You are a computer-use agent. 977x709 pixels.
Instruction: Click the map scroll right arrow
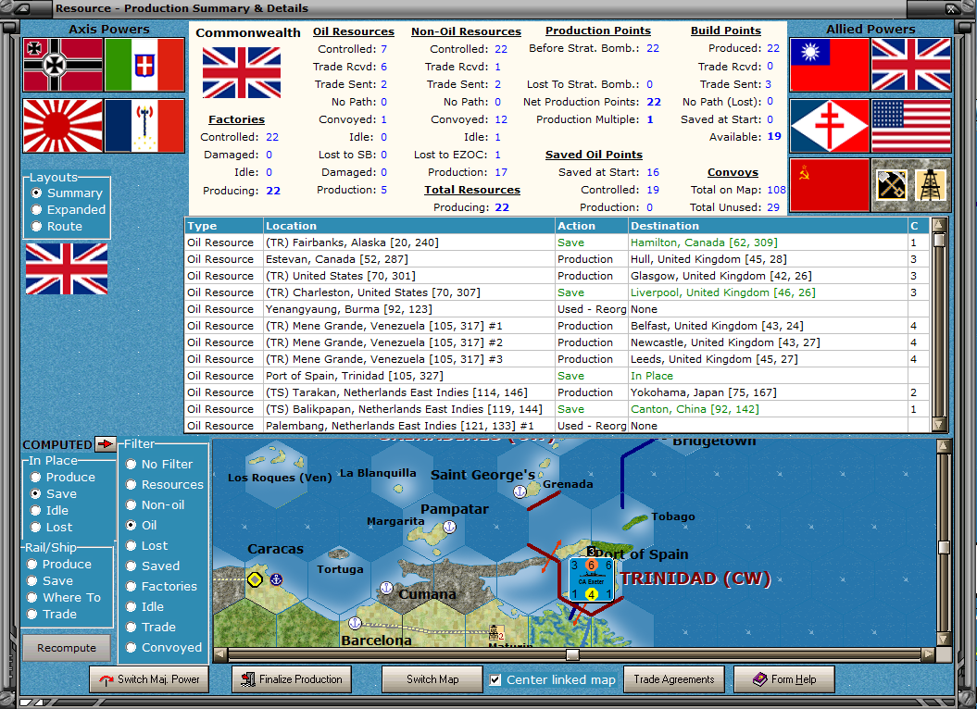tap(929, 654)
